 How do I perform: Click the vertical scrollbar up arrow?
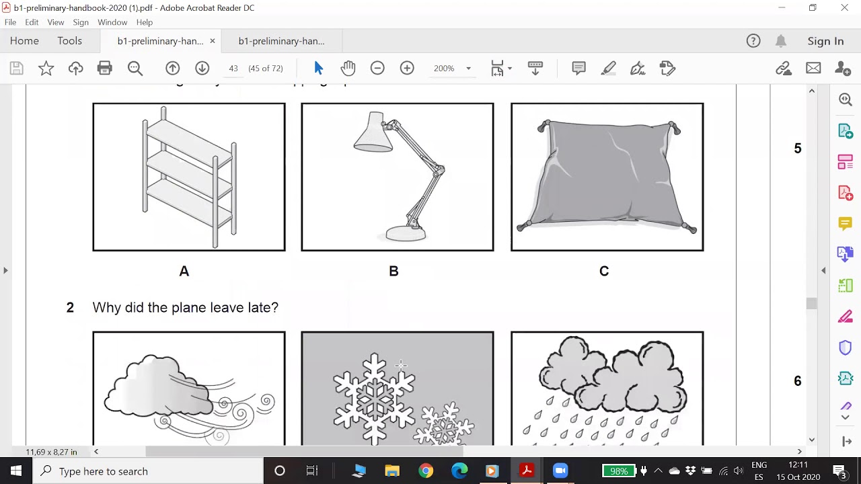(812, 91)
